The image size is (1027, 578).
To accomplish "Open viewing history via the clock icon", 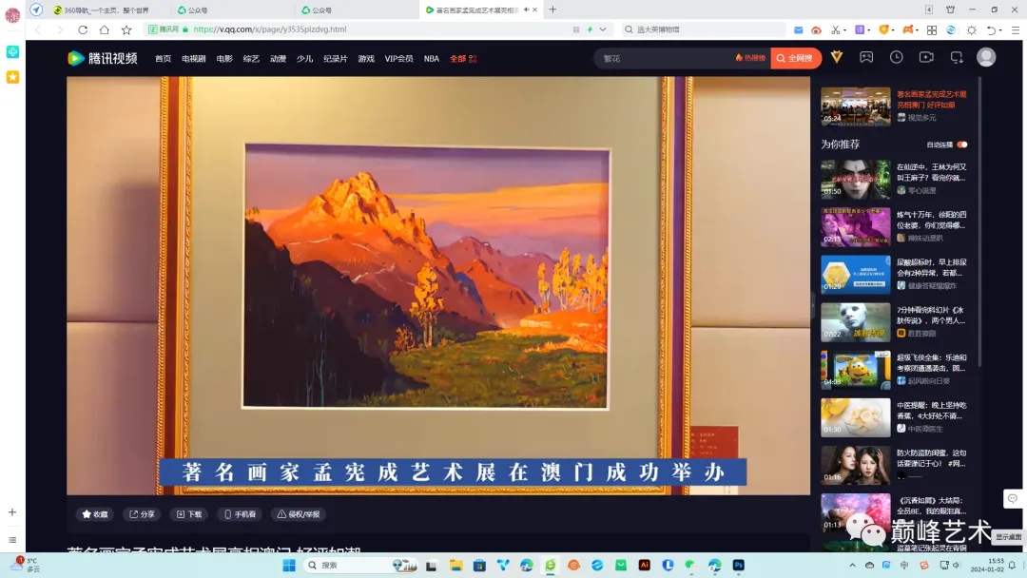I will [896, 57].
